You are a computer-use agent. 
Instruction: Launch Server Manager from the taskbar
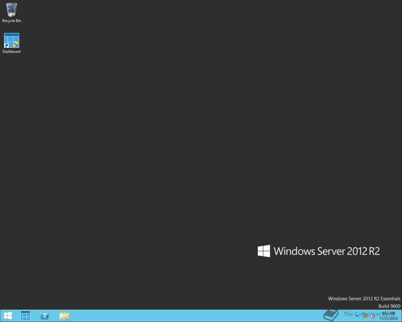(25, 316)
